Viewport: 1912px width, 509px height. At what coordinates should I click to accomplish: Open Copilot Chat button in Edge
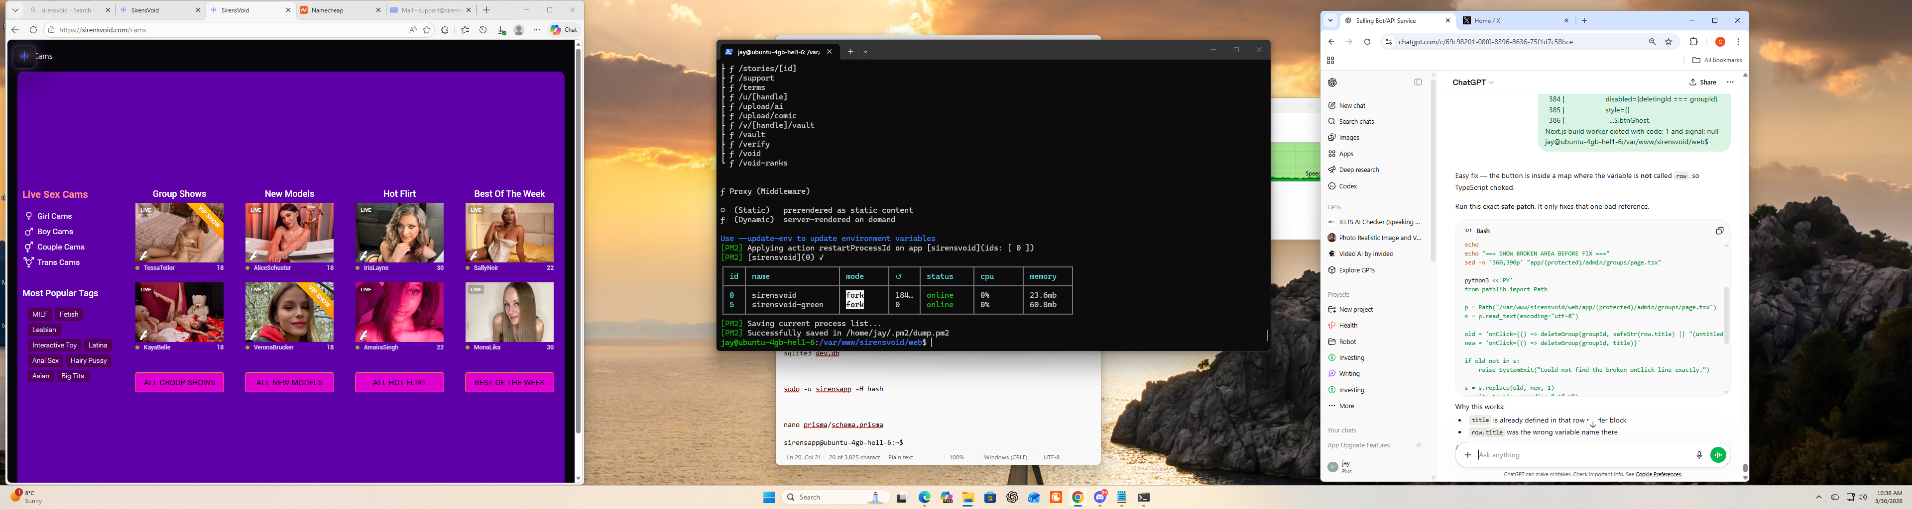(563, 30)
